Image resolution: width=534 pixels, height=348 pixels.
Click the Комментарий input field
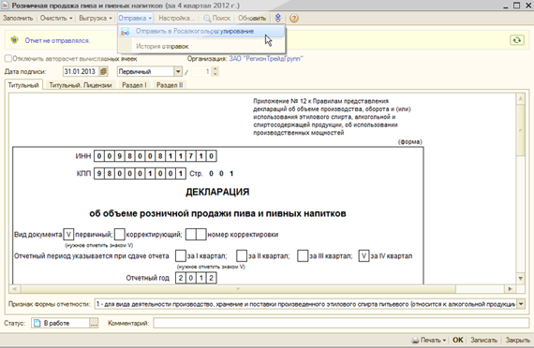coord(341,323)
